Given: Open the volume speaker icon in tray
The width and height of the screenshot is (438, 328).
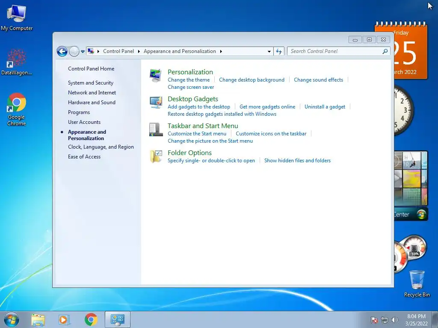Looking at the screenshot, I should [394, 320].
